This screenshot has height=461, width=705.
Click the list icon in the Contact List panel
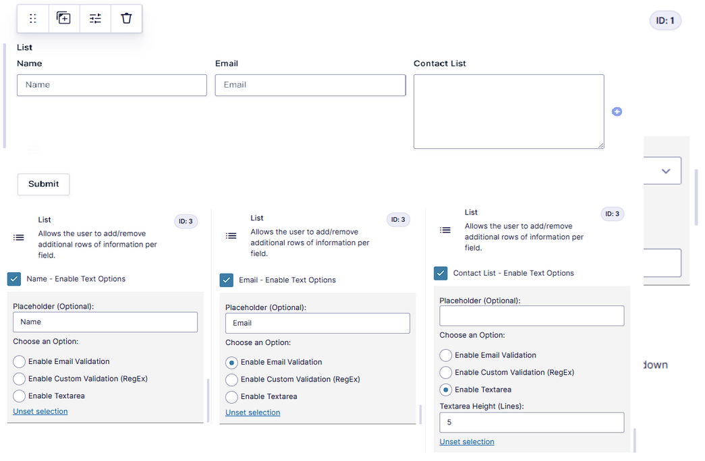point(445,230)
